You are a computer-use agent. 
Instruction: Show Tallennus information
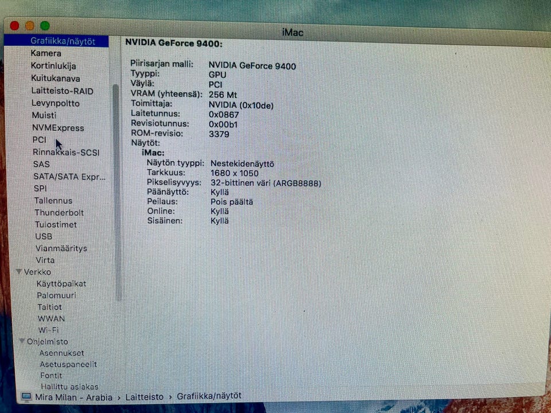pyautogui.click(x=53, y=201)
